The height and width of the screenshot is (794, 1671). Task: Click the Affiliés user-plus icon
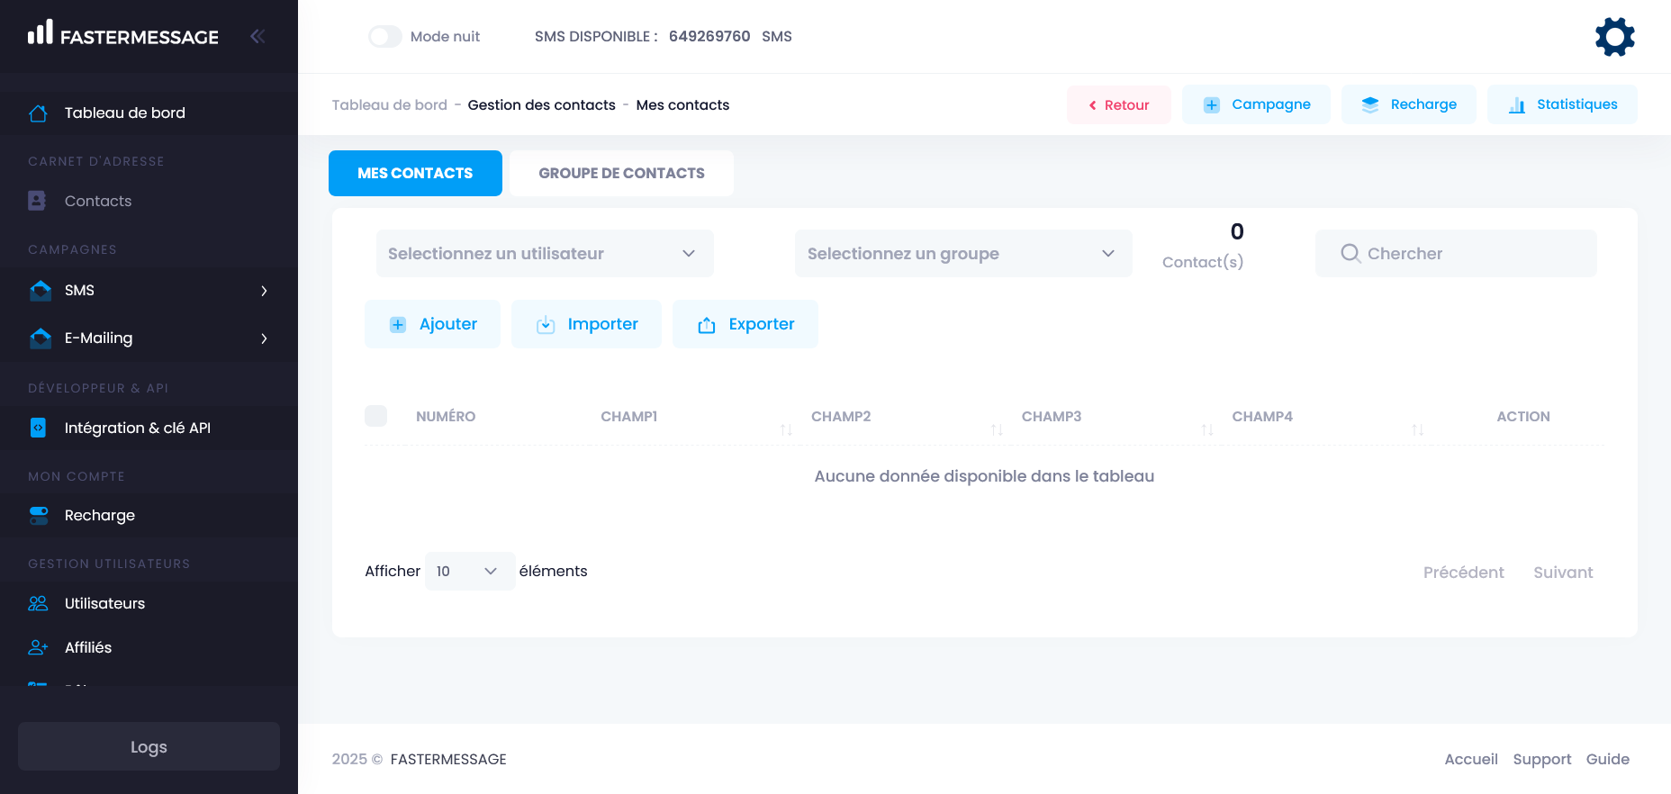coord(38,647)
